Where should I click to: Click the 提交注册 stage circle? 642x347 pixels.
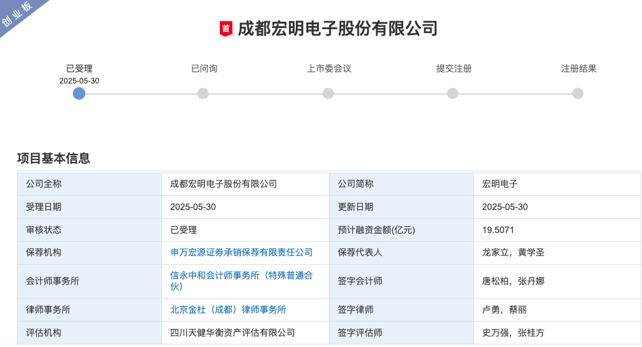(453, 93)
